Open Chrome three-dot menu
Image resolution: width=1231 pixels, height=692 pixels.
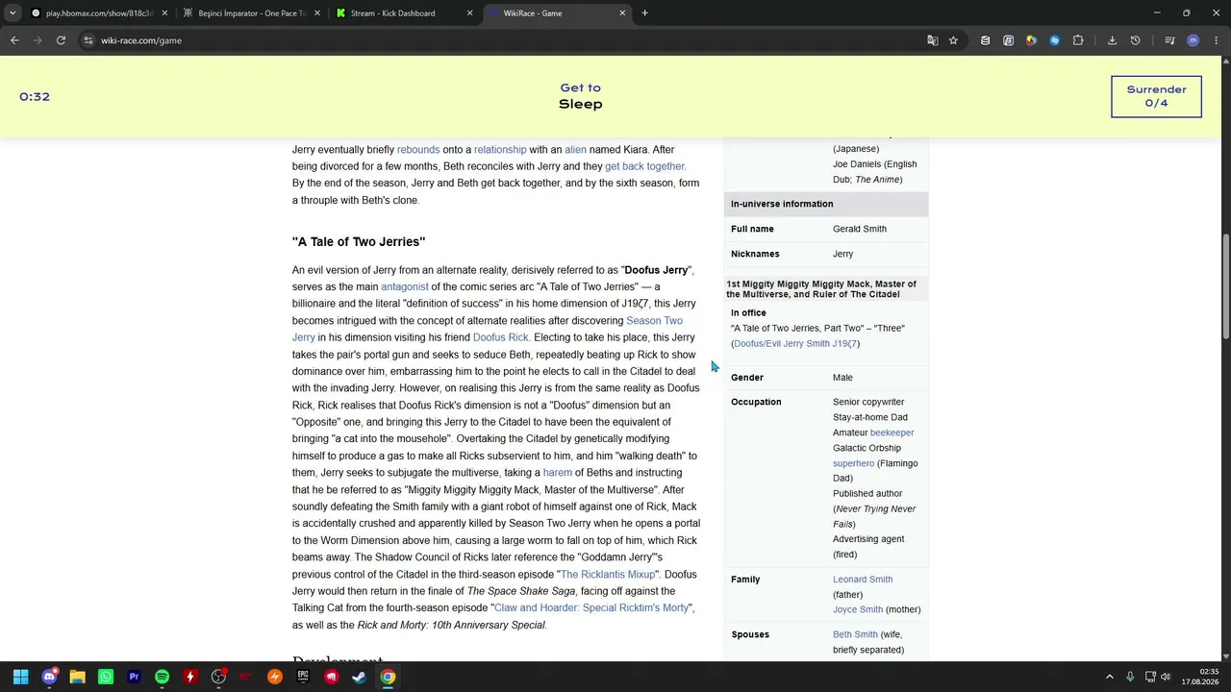pos(1217,40)
